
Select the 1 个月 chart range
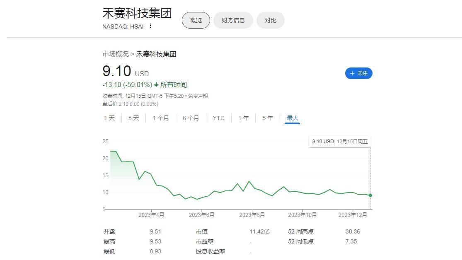[160, 118]
